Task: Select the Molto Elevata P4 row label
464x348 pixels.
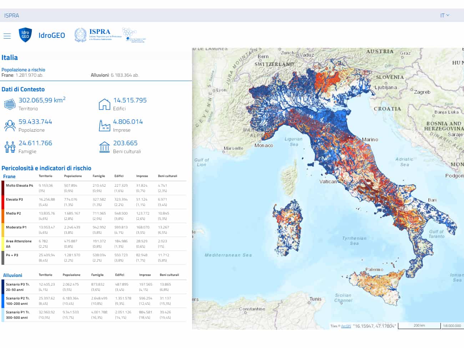Action: [x=19, y=186]
